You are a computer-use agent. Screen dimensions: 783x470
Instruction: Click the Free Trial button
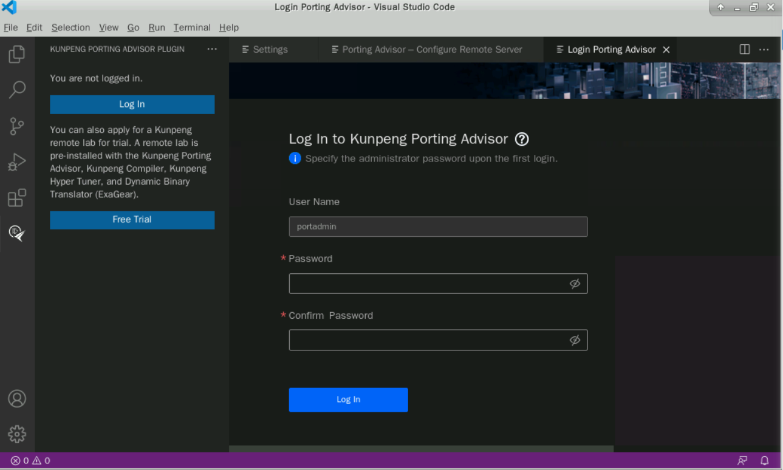point(132,220)
